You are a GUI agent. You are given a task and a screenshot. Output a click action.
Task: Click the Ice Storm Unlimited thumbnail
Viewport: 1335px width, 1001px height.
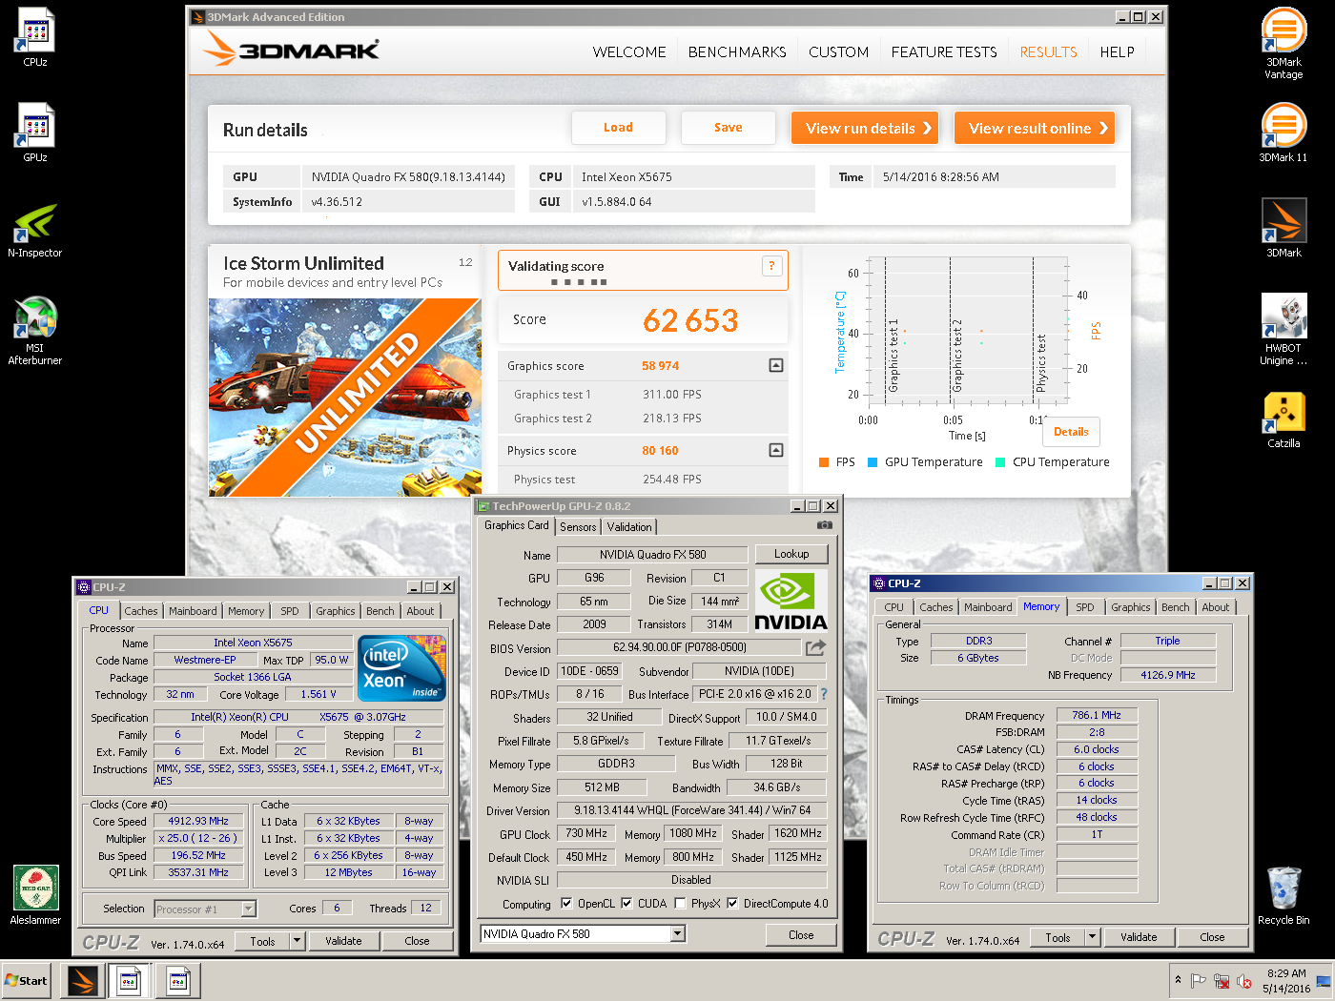(345, 398)
